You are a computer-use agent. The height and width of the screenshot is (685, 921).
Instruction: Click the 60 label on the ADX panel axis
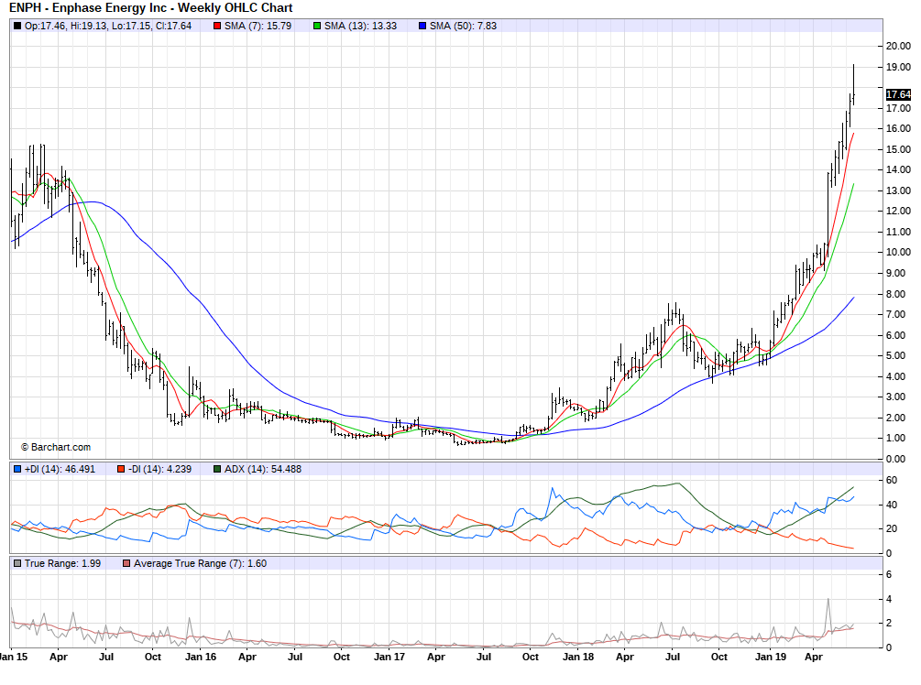(x=892, y=480)
